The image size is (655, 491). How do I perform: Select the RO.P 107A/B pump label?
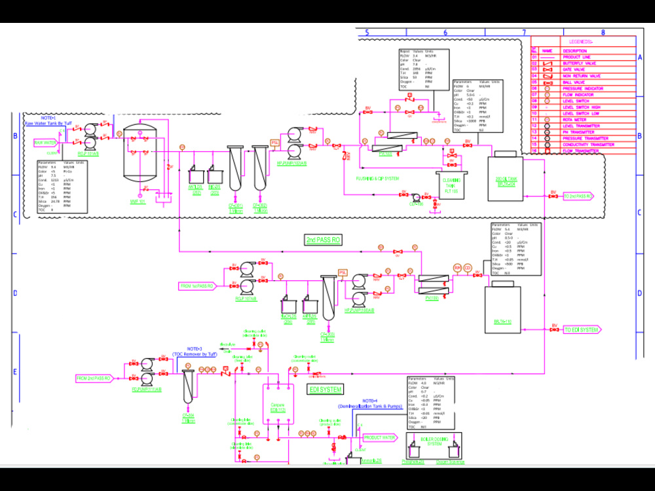pos(246,299)
